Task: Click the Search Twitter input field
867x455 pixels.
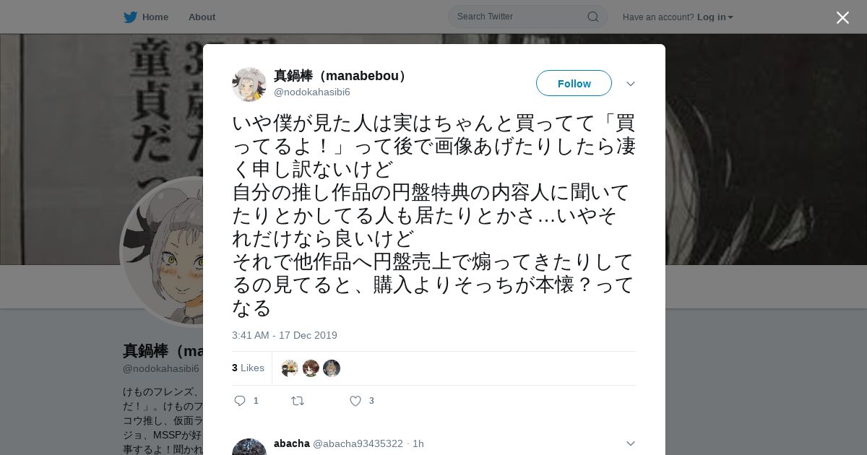Action: point(520,17)
